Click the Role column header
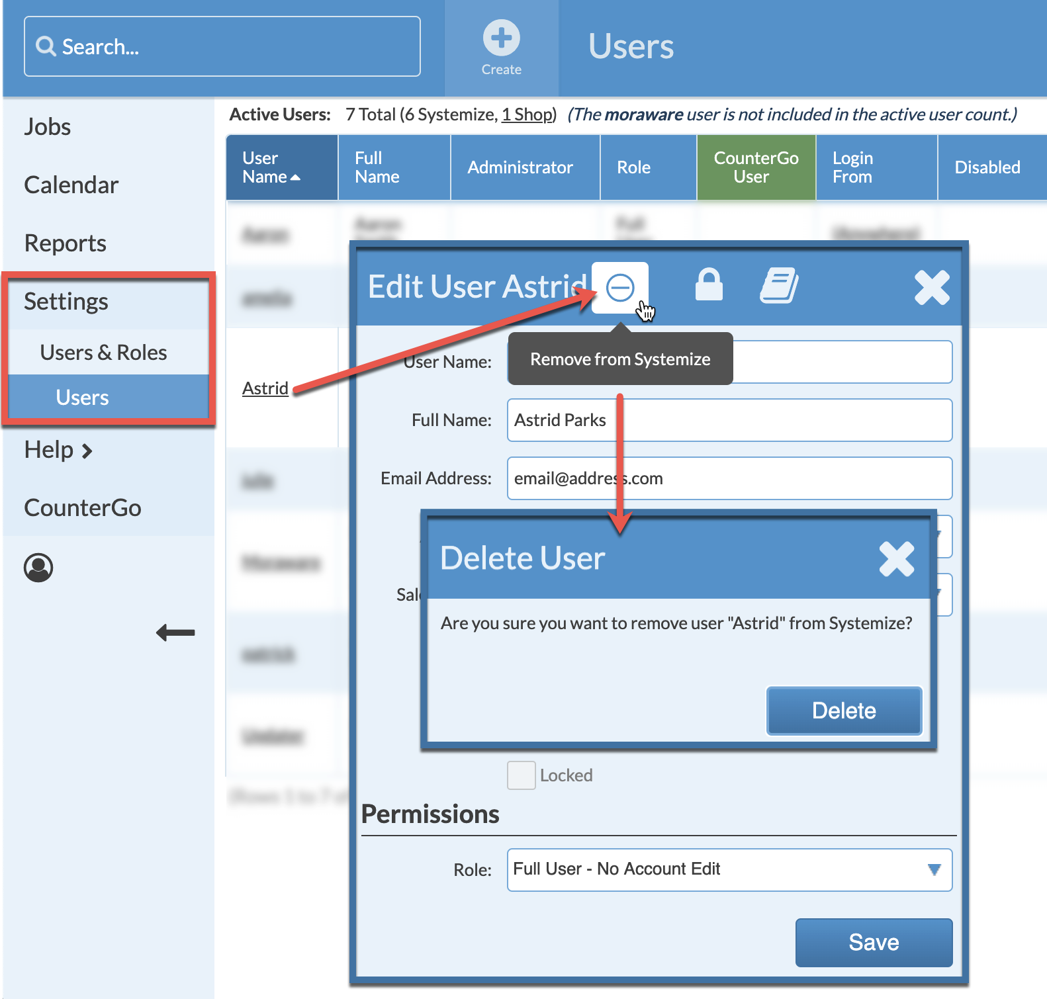This screenshot has height=999, width=1047. (649, 167)
